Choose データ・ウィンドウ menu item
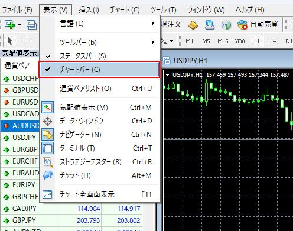Screen dimensions: 293x231 [99, 121]
